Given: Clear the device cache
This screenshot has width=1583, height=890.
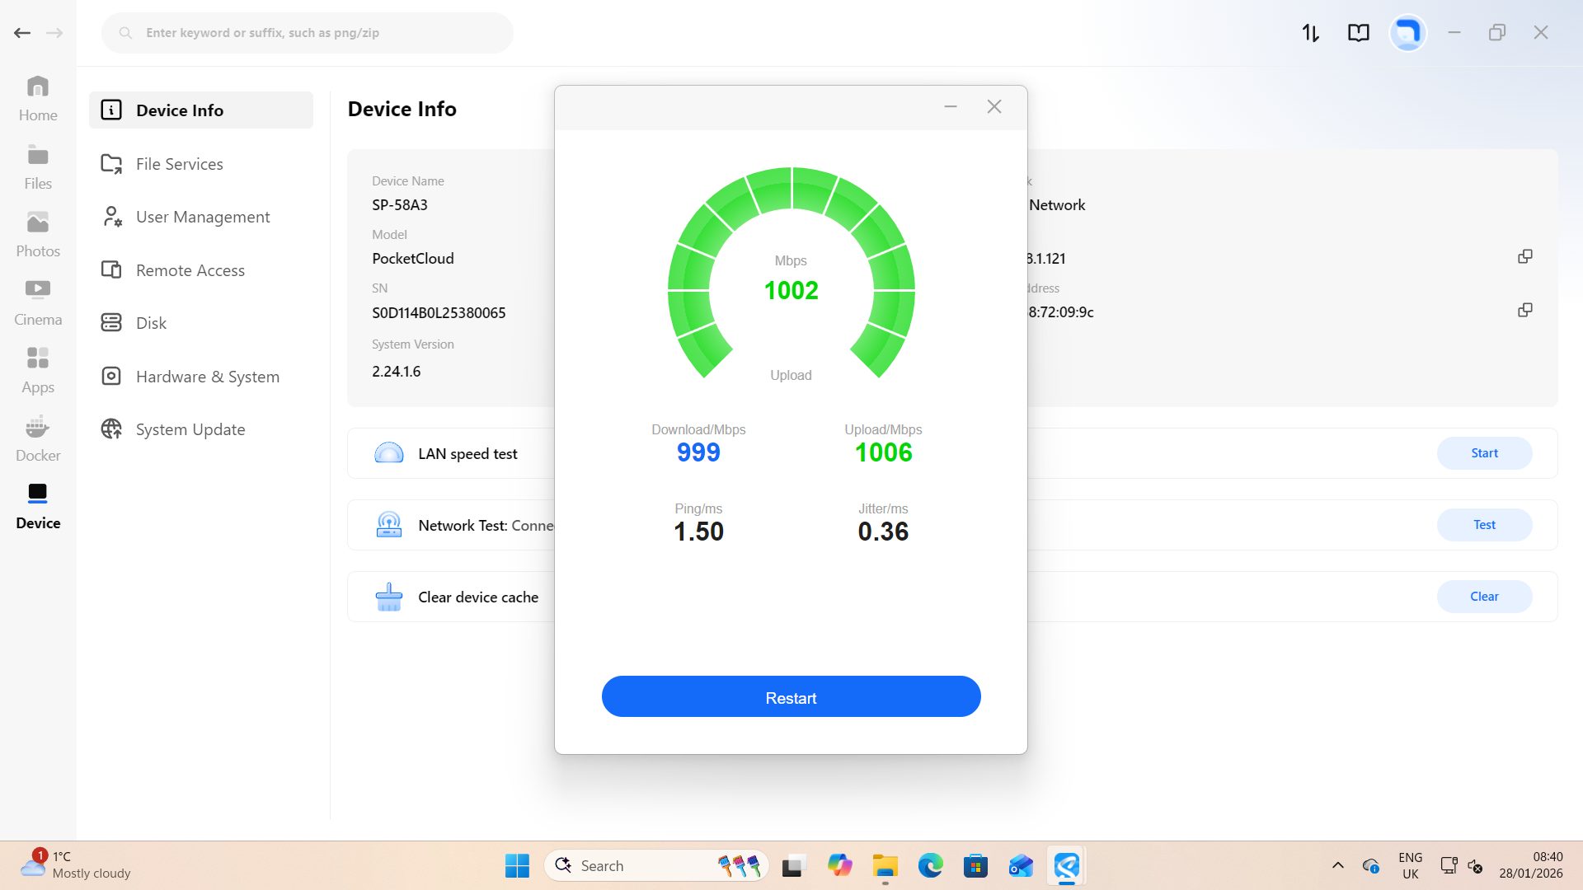Looking at the screenshot, I should coord(1484,596).
